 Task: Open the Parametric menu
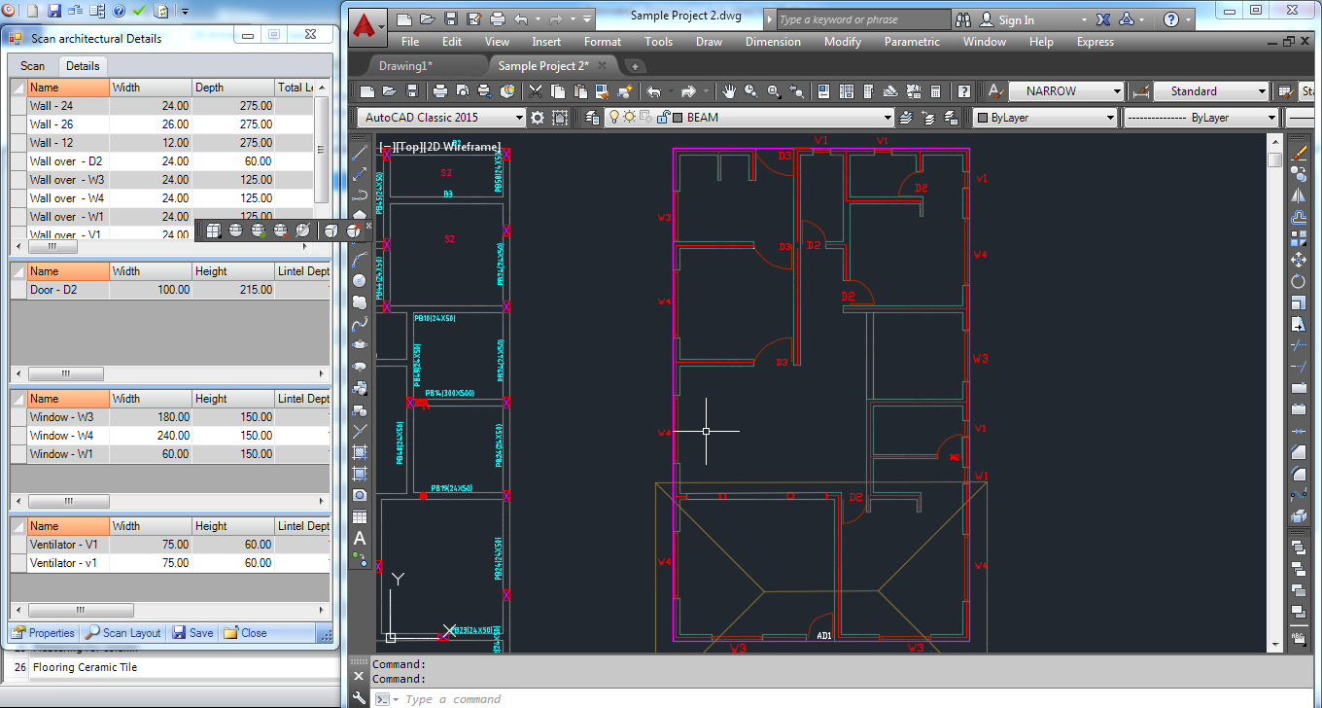point(911,42)
